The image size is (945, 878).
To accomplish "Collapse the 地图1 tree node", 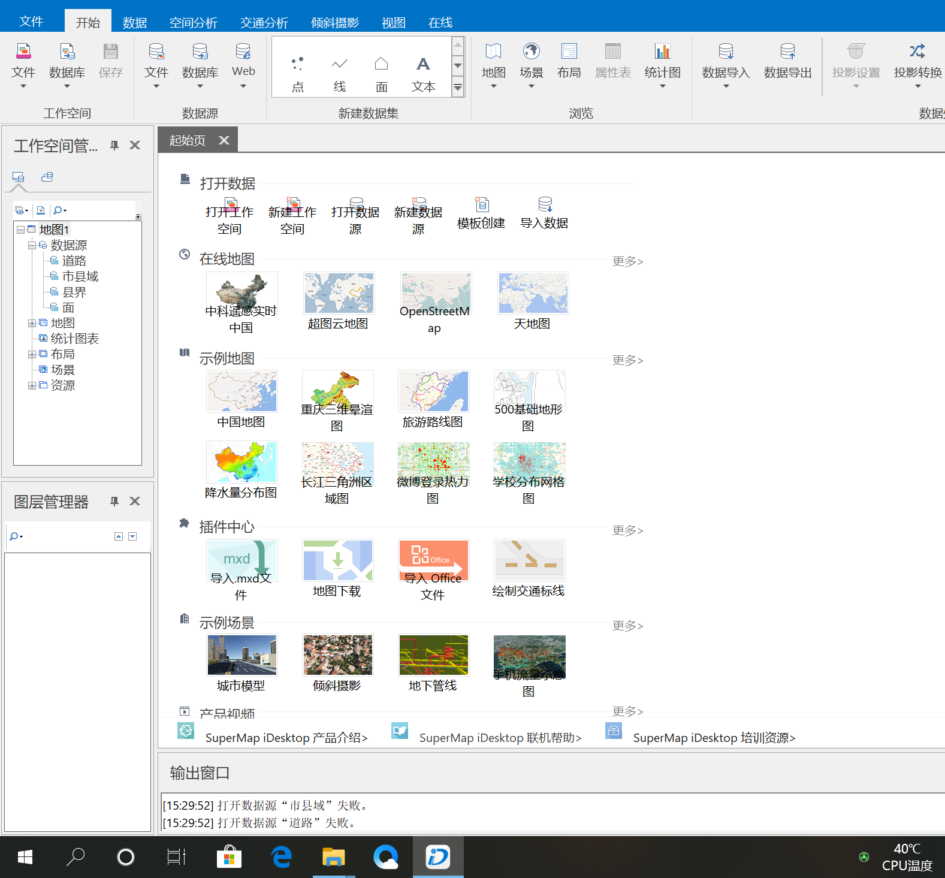I will 20,230.
